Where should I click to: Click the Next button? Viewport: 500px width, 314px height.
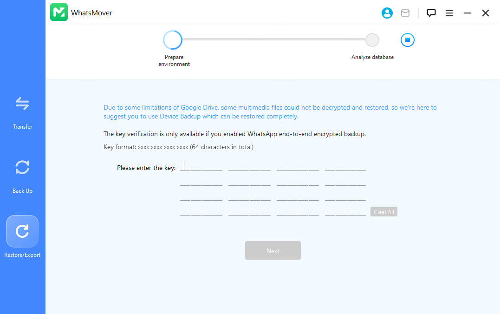point(273,250)
